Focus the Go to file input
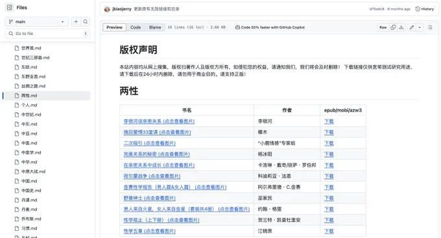 [47, 34]
